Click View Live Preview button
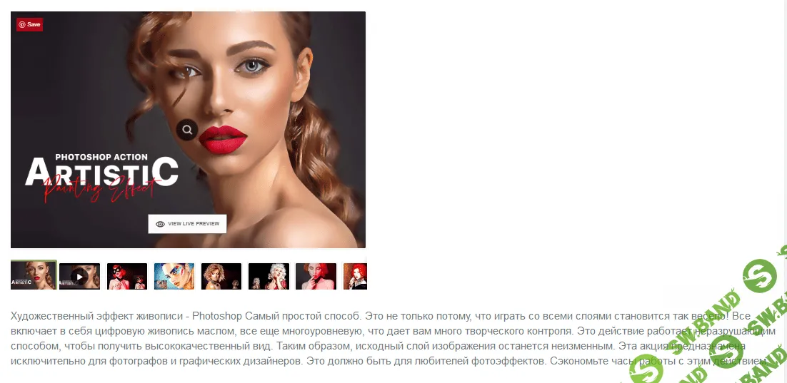Viewport: 787px width, 383px height. 187,223
